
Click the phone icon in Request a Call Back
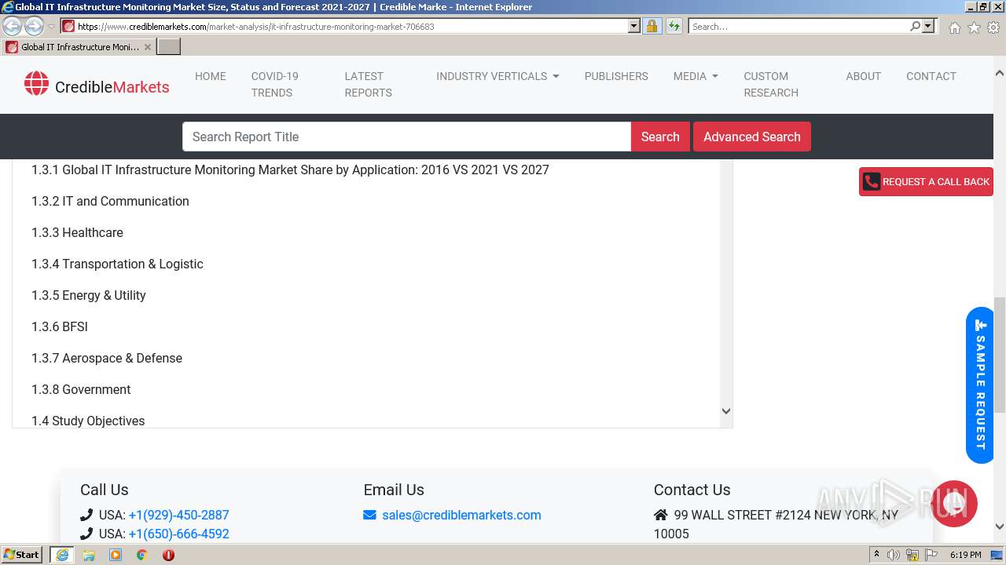(x=871, y=181)
